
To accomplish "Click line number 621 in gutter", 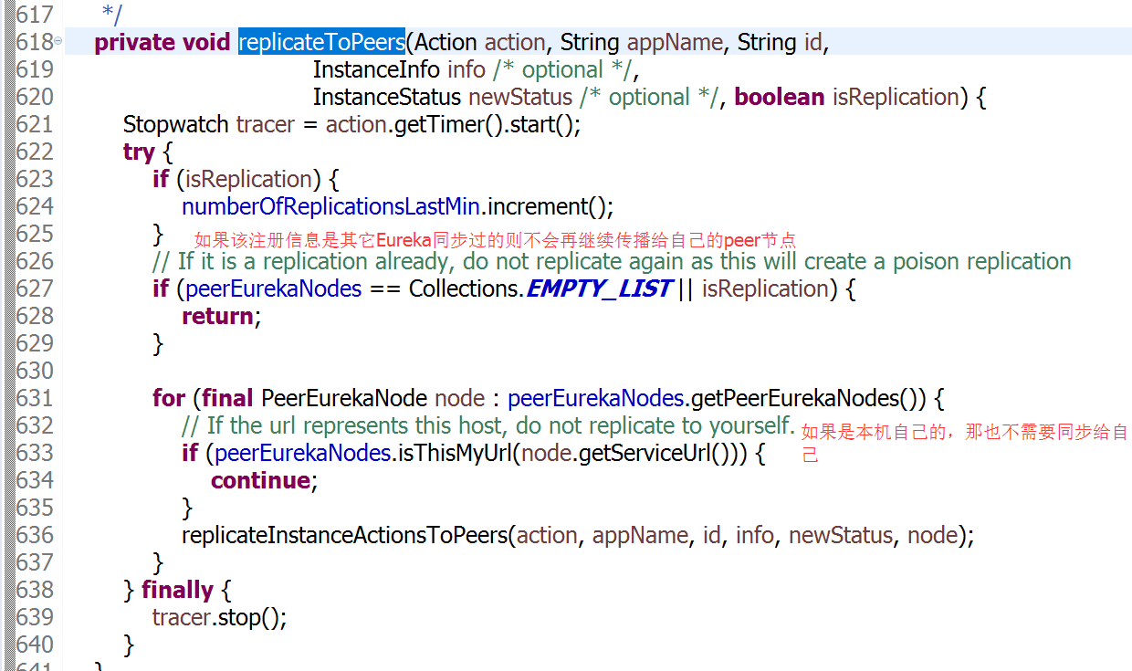I will [x=36, y=124].
